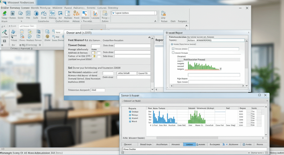Viewport: 284px width, 155px height.
Task: Click the FPA document icon in the ribbon
Action: (28, 13)
